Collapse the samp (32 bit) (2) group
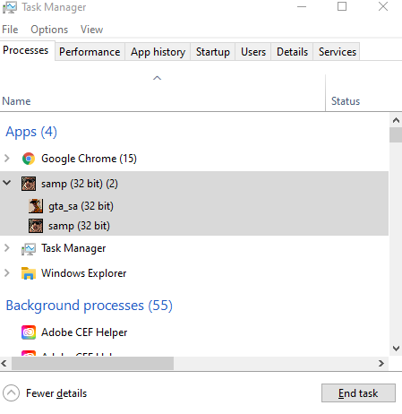This screenshot has width=402, height=414. tap(7, 182)
